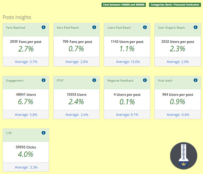Click the 2.7% Fans Reached percentage
Screen dimensions: 203x174
[26, 49]
